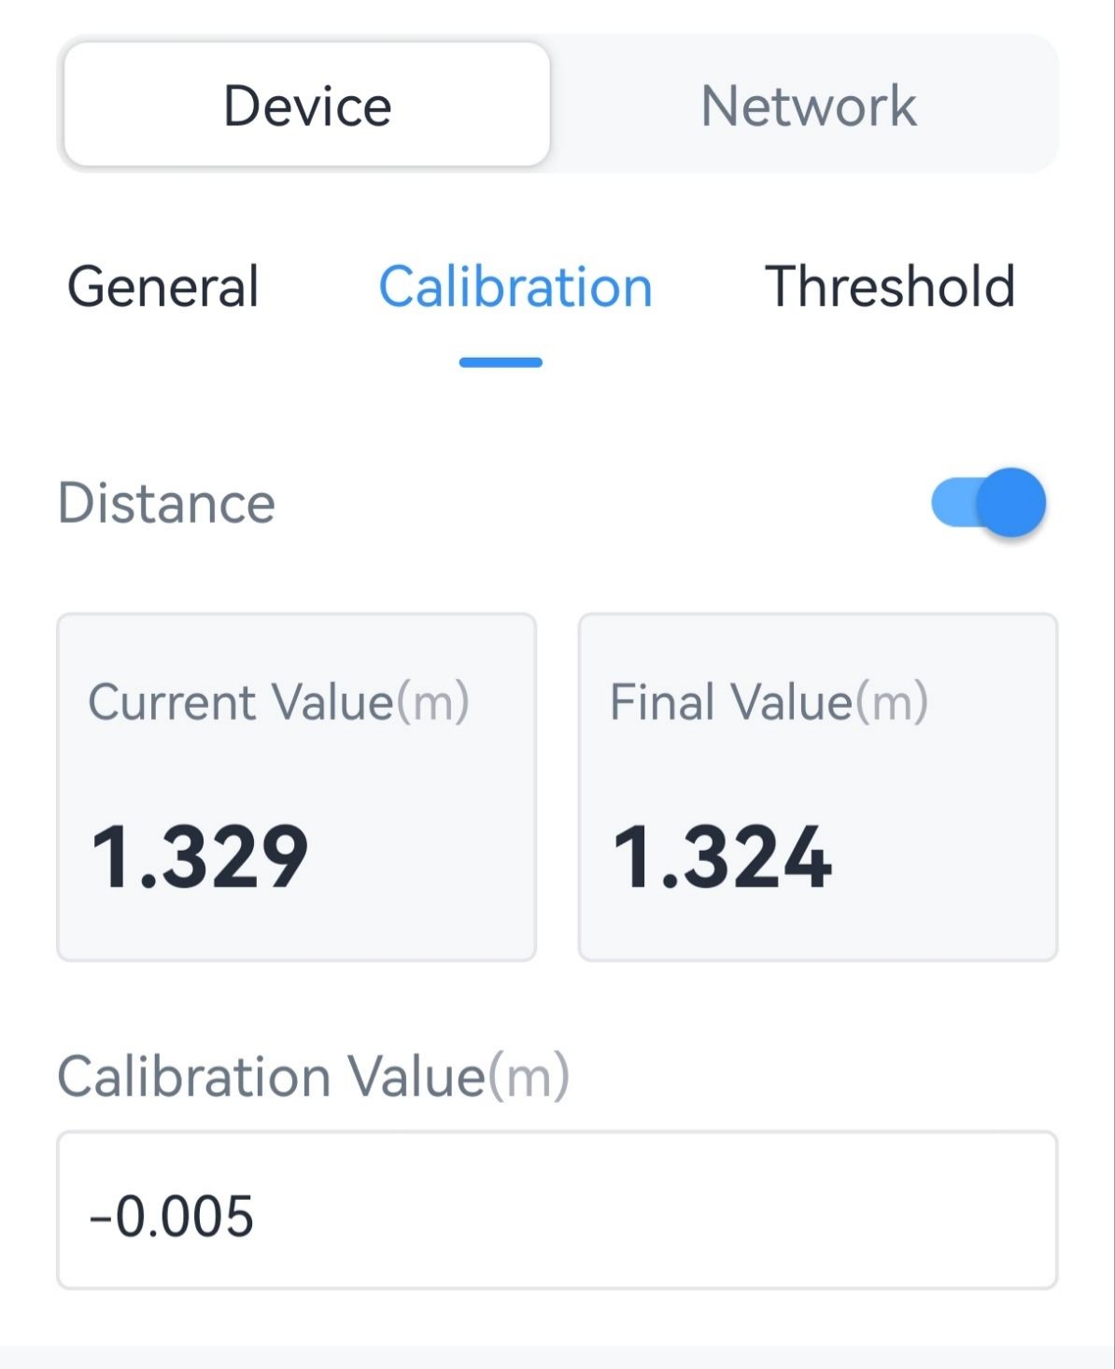Open the Threshold tab
This screenshot has height=1369, width=1115.
(x=889, y=286)
